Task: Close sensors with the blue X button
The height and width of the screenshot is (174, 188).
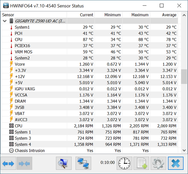Action: (176, 163)
